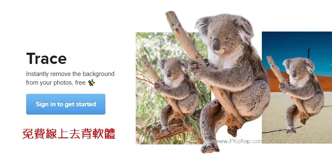This screenshot has height=166, width=332.
Task: Click the blue sky in the right image
Action: tap(296, 44)
